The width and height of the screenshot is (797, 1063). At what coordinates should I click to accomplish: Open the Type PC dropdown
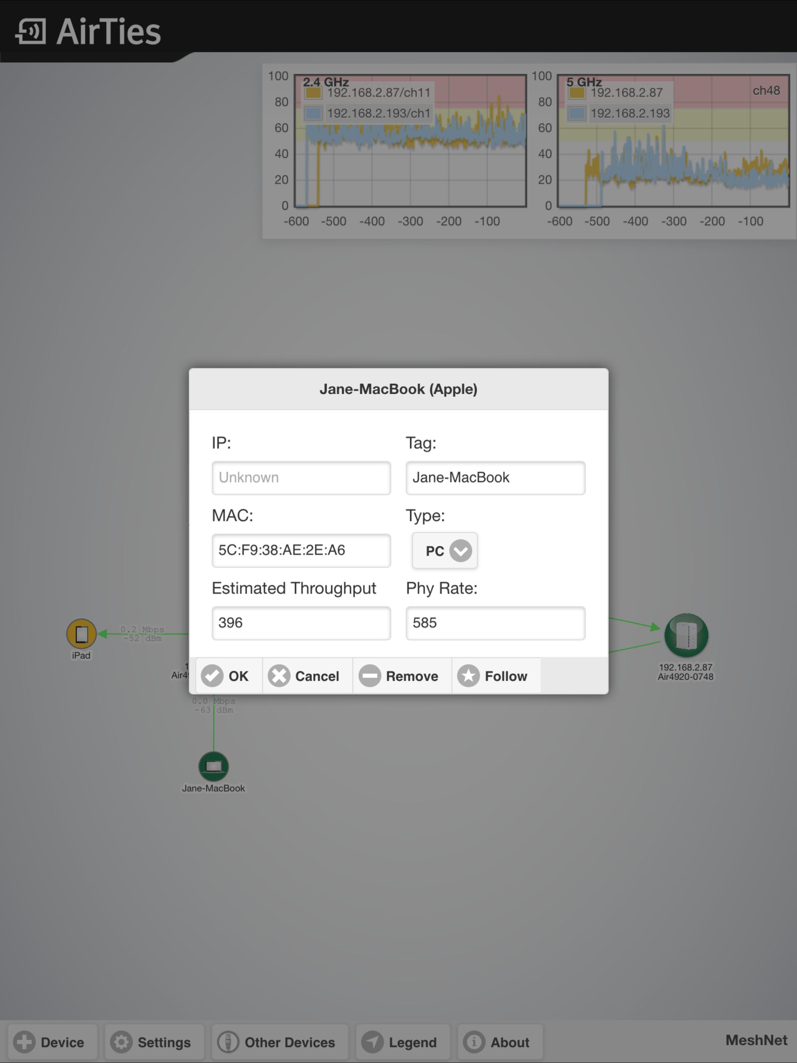coord(445,551)
